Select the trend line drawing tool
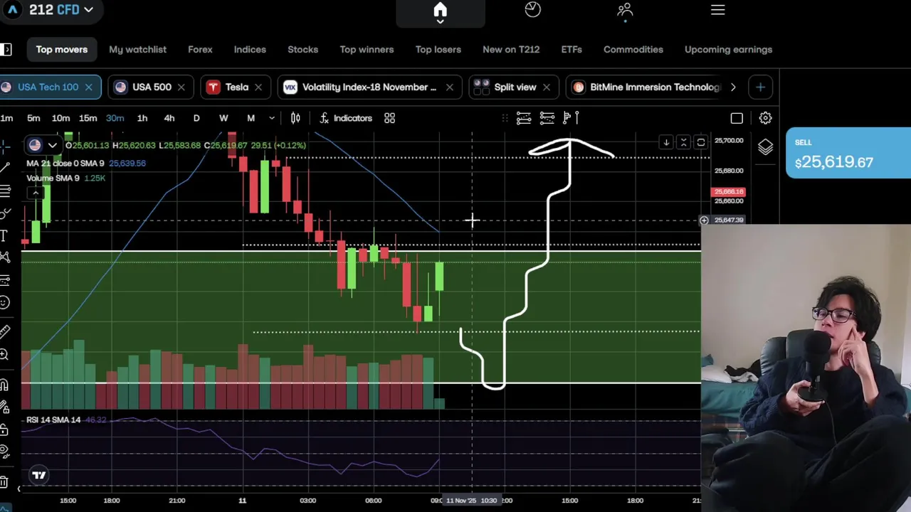This screenshot has width=911, height=512. (x=4, y=169)
